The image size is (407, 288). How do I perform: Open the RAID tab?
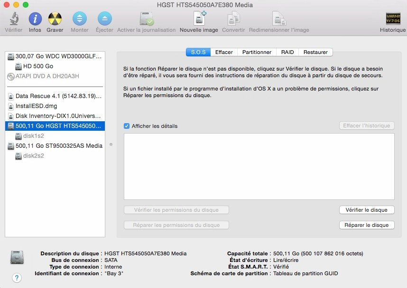coord(287,52)
